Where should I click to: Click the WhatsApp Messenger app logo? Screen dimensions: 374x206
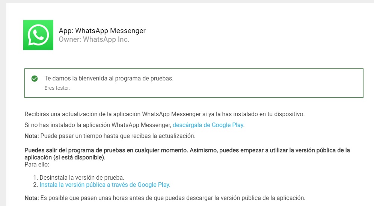(38, 35)
